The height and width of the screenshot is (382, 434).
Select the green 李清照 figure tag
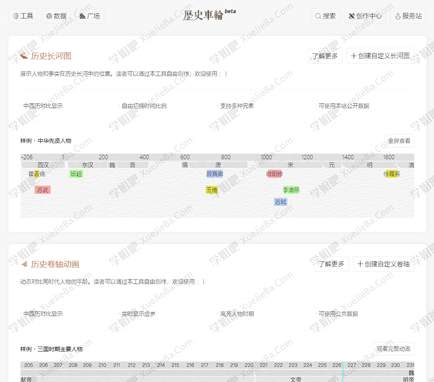[x=291, y=190]
